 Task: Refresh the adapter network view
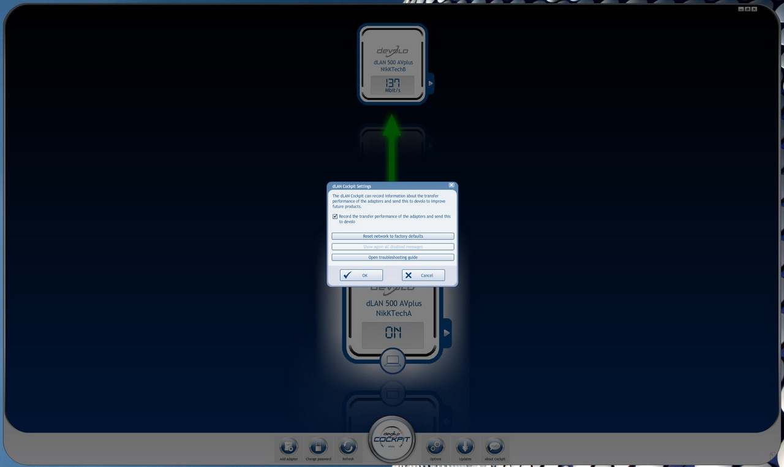coord(348,446)
